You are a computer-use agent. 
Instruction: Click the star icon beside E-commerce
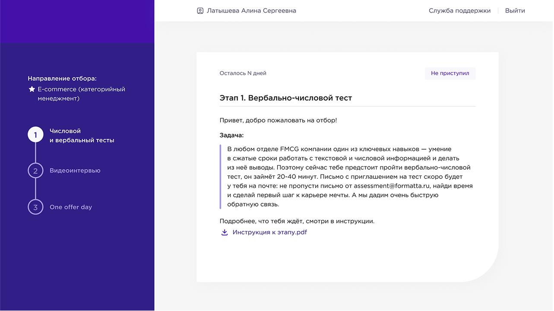point(32,89)
